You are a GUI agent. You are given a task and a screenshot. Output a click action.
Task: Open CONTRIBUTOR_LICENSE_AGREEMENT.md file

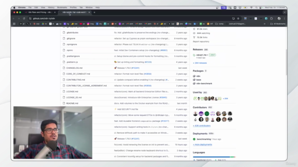tap(87, 85)
